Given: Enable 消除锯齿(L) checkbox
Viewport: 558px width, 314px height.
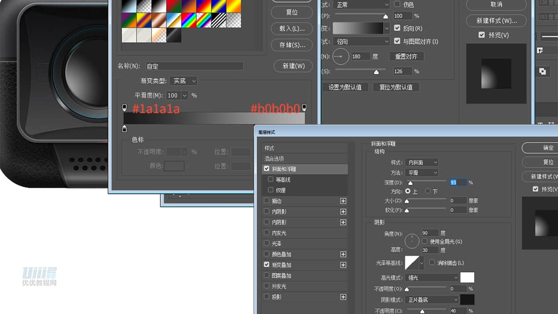Looking at the screenshot, I should pyautogui.click(x=432, y=263).
